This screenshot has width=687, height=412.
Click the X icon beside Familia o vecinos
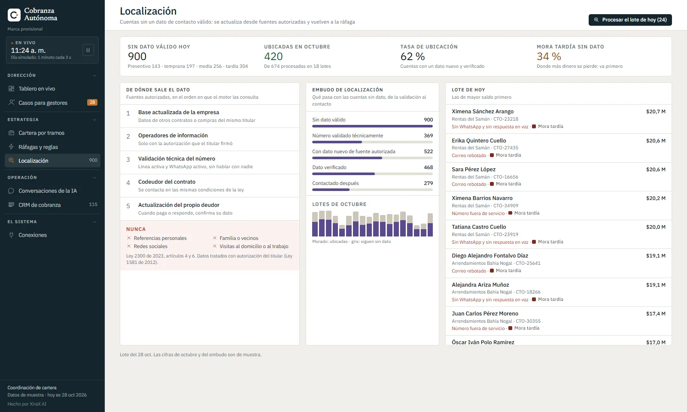215,238
